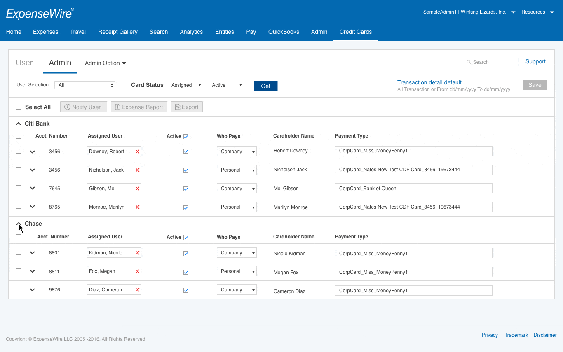The height and width of the screenshot is (352, 563).
Task: Collapse the Chase section
Action: tap(18, 224)
